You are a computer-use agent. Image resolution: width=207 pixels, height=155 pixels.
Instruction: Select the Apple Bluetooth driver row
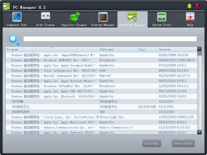coord(101,96)
